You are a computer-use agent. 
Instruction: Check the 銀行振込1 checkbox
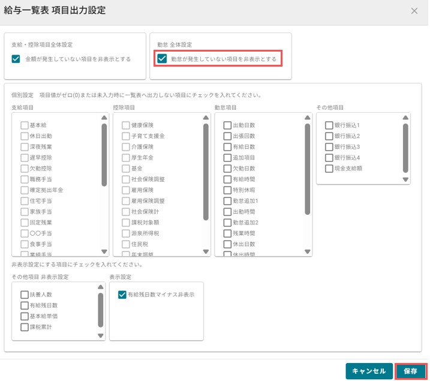pos(329,125)
